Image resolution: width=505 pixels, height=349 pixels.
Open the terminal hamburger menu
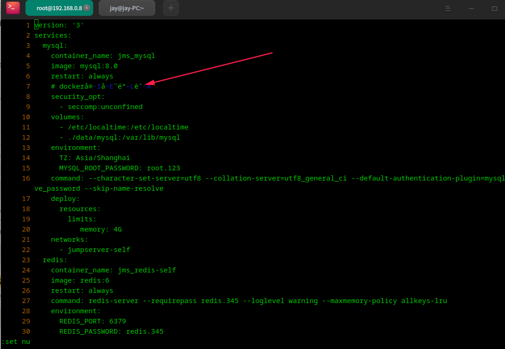(448, 8)
